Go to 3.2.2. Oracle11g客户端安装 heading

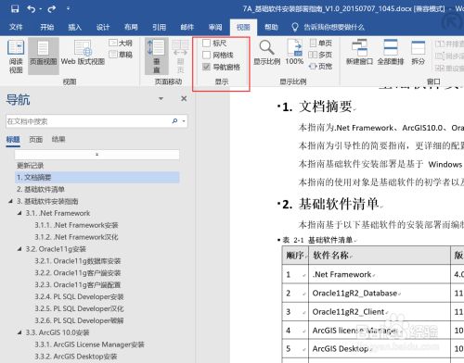click(78, 273)
